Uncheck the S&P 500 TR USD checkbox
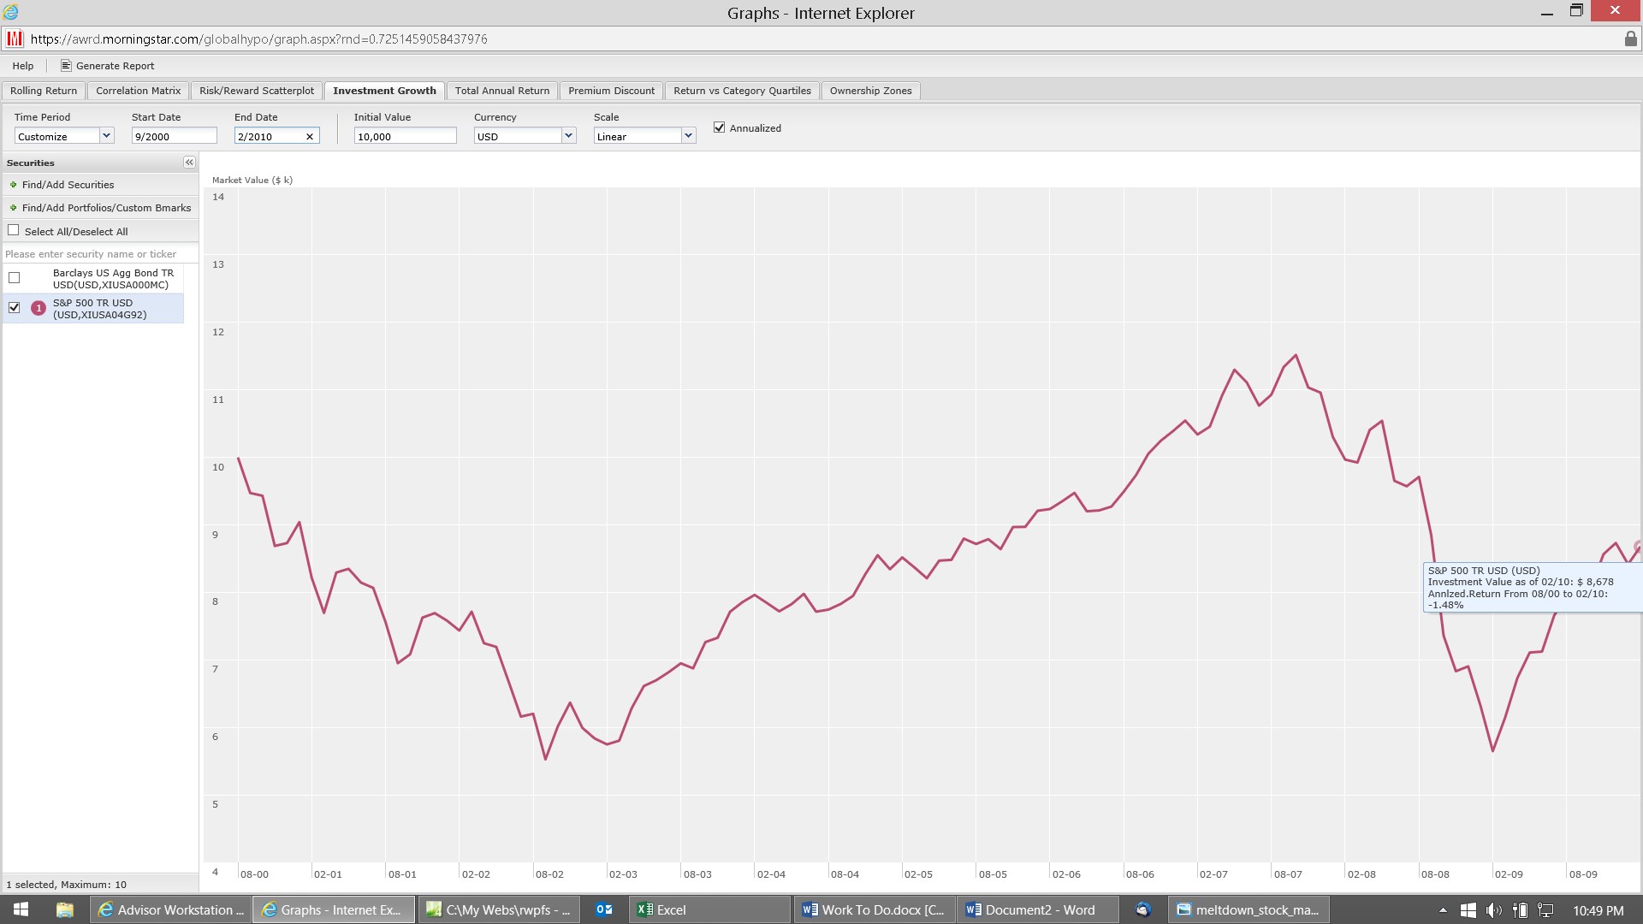 click(15, 307)
